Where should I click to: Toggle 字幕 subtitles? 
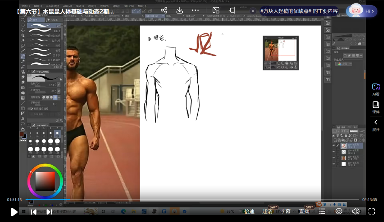[x=285, y=212]
